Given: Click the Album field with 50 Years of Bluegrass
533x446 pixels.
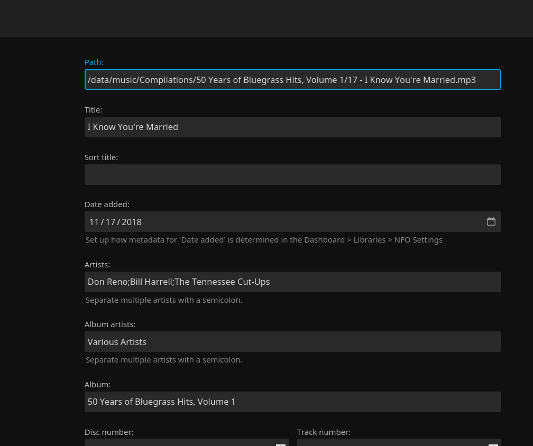Looking at the screenshot, I should (x=292, y=402).
